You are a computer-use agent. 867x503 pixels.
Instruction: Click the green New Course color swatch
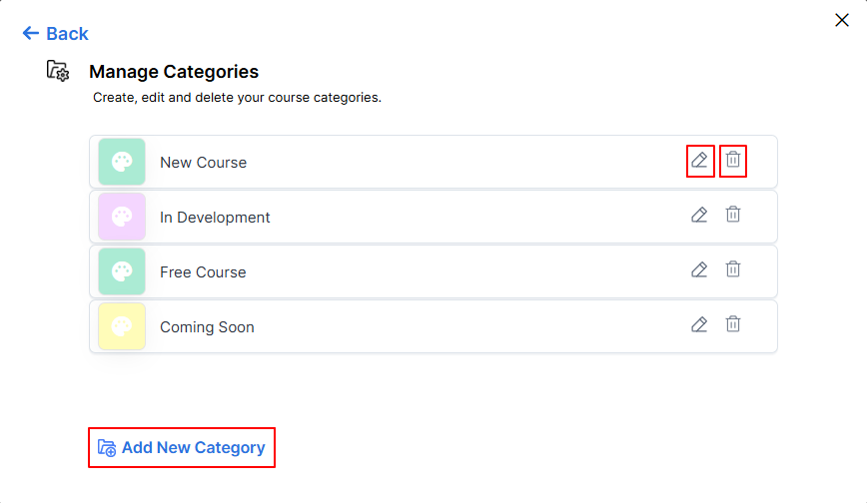[x=122, y=162]
